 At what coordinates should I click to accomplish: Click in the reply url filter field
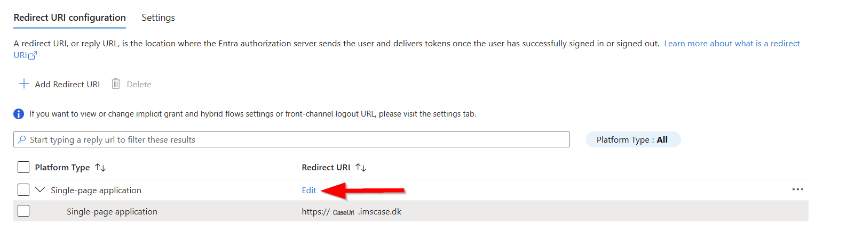291,139
